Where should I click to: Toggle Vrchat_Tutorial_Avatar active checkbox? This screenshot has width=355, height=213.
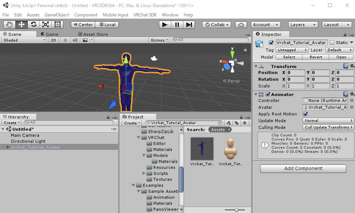click(271, 43)
